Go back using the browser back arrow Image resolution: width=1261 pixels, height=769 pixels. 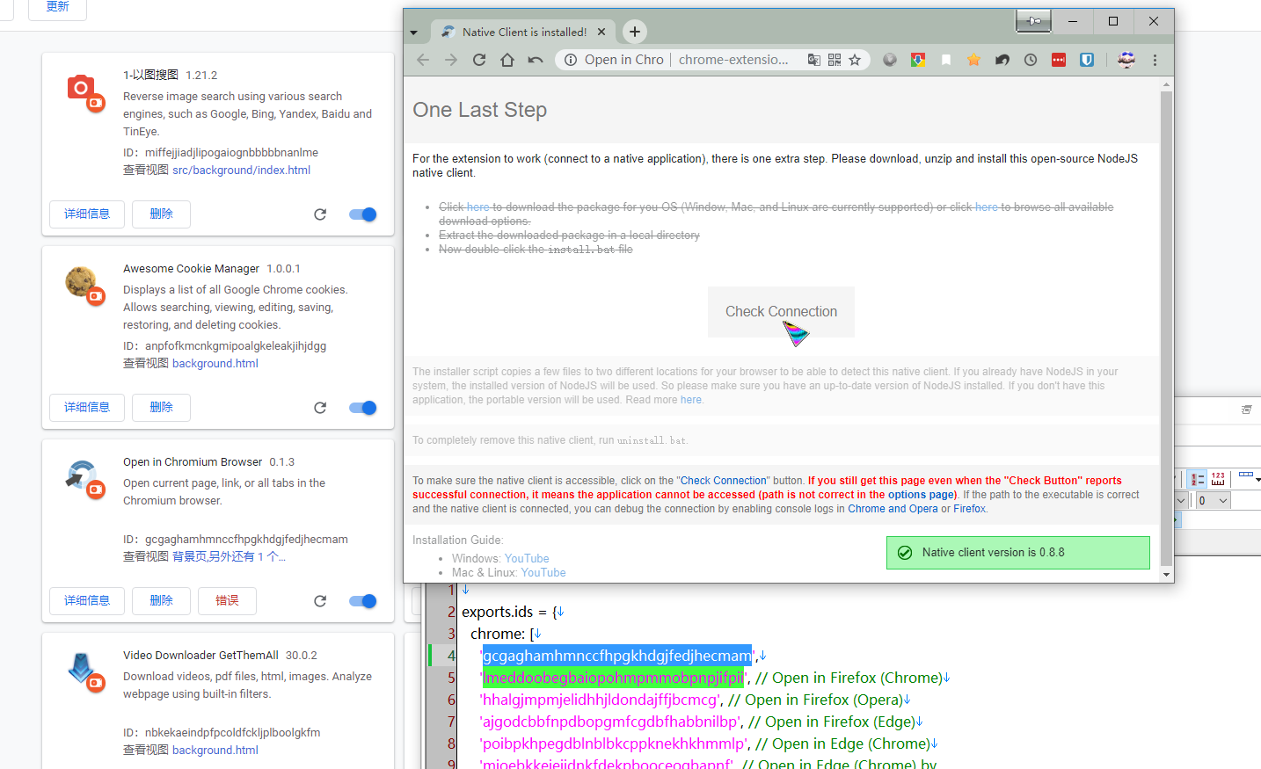tap(423, 60)
